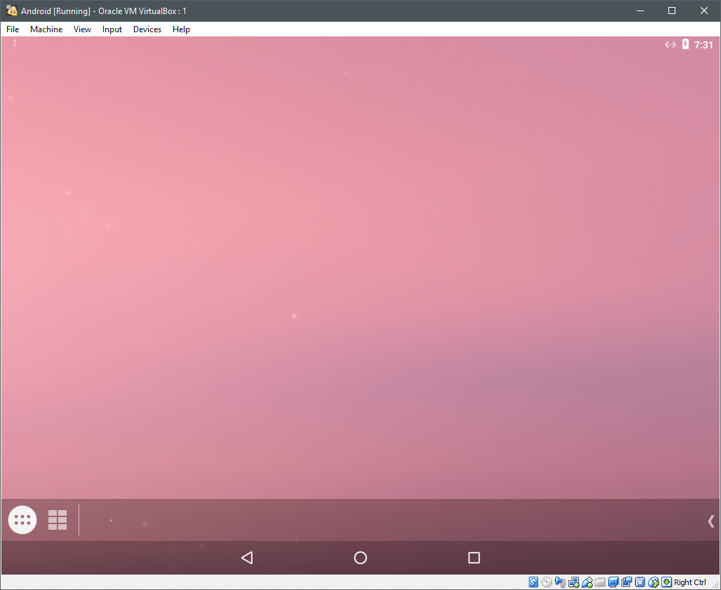Click the Ethernet status icon near the clock

point(671,44)
